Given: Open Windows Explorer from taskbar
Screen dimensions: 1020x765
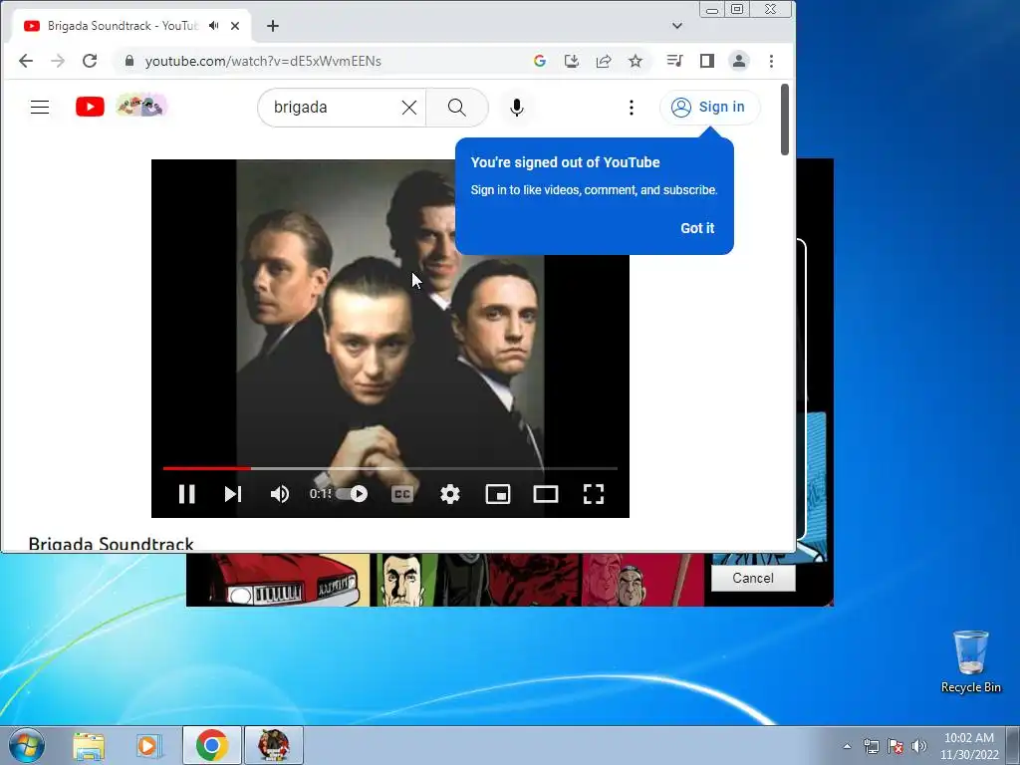Looking at the screenshot, I should point(89,745).
